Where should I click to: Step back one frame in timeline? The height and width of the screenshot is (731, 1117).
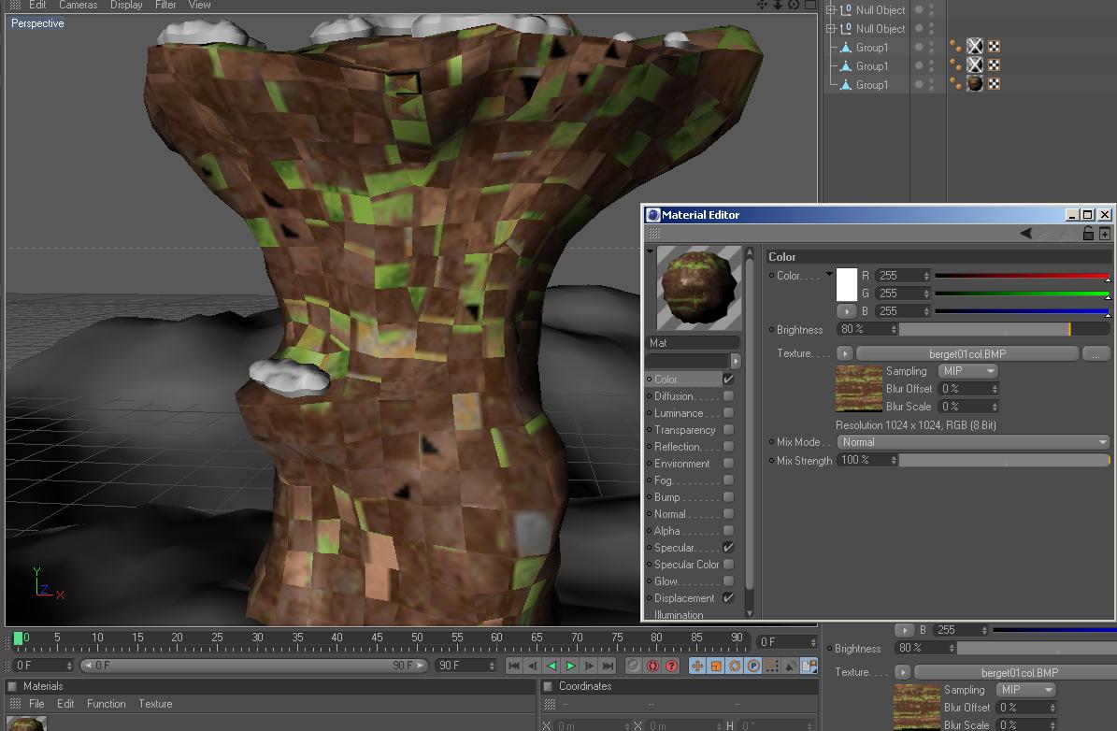(533, 666)
